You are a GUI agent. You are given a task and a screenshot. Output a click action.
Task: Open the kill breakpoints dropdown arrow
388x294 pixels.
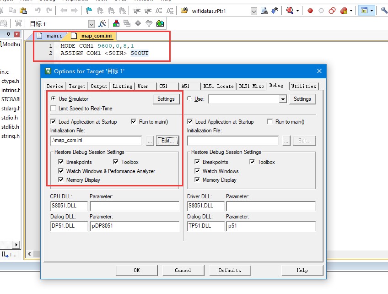tap(351, 11)
